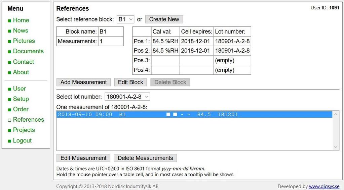
Task: Click the green bullet beside Home
Action: tap(9, 21)
